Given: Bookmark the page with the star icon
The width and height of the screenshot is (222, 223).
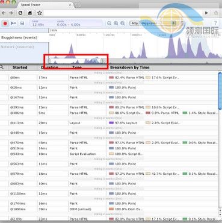Looking at the screenshot, I should (x=40, y=13).
